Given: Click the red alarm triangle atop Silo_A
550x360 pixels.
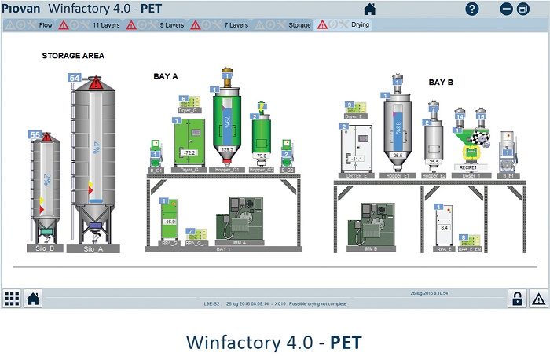Looking at the screenshot, I should 95,83.
